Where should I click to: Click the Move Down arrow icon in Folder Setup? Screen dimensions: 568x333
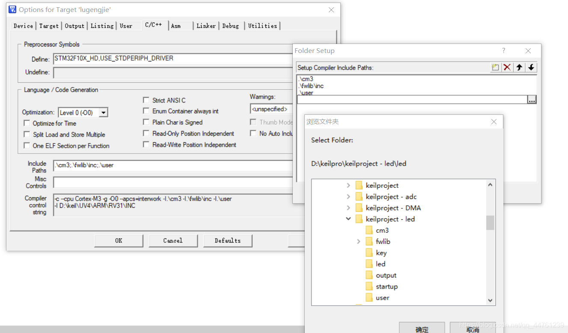coord(531,67)
